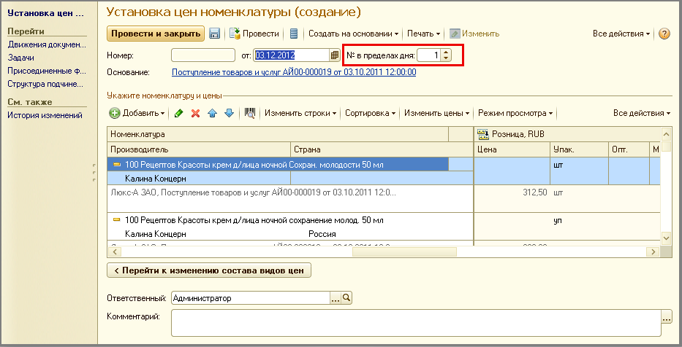This screenshot has width=682, height=347.
Task: Open the Добавить dropdown
Action: 137,113
